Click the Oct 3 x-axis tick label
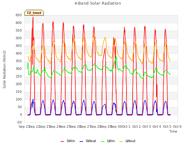The image size is (196, 147). click(x=147, y=126)
